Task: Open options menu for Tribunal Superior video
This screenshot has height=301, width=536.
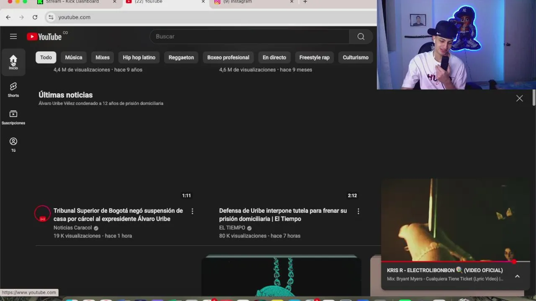Action: (x=192, y=212)
